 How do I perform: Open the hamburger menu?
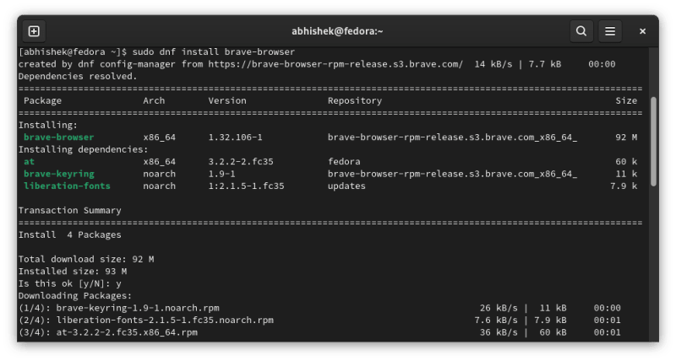pyautogui.click(x=609, y=31)
